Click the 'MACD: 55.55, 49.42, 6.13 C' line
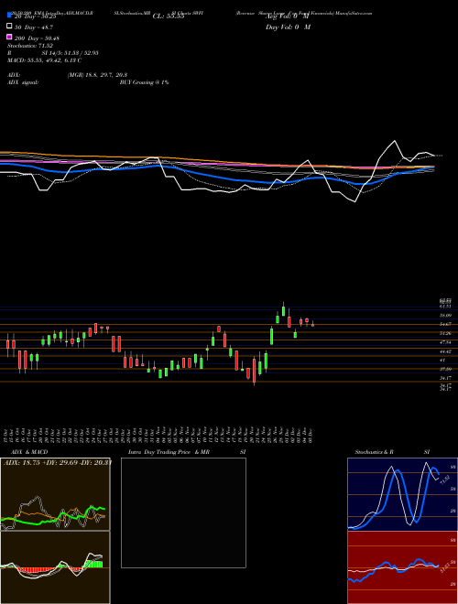Image resolution: width=458 pixels, height=604 pixels. [x=44, y=60]
